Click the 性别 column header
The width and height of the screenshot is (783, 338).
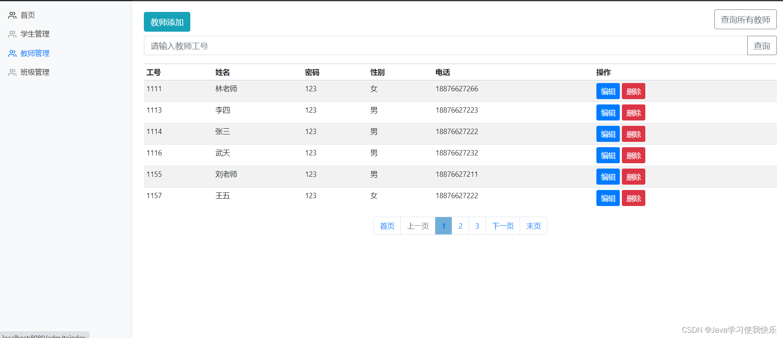click(x=377, y=72)
